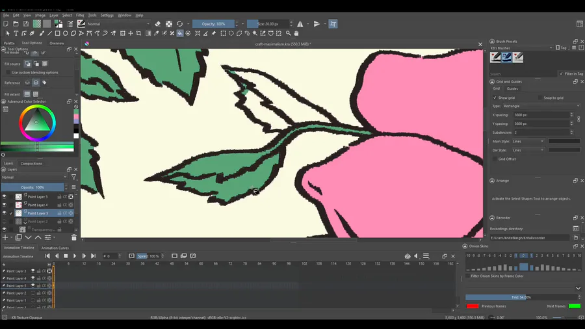Select the Ellipse shape tool
The image size is (585, 329).
coord(65,34)
